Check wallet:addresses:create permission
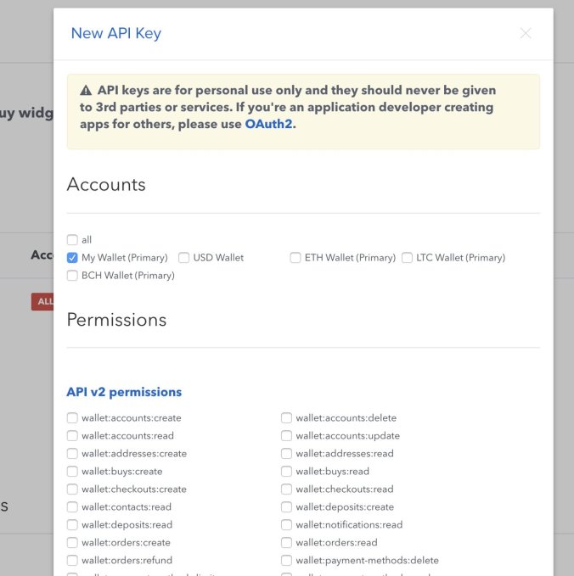 [x=72, y=454]
